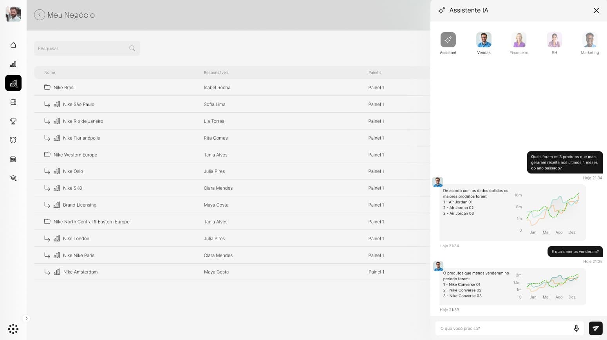Go back with the Meu Negócio arrow
The height and width of the screenshot is (340, 607).
tap(40, 15)
